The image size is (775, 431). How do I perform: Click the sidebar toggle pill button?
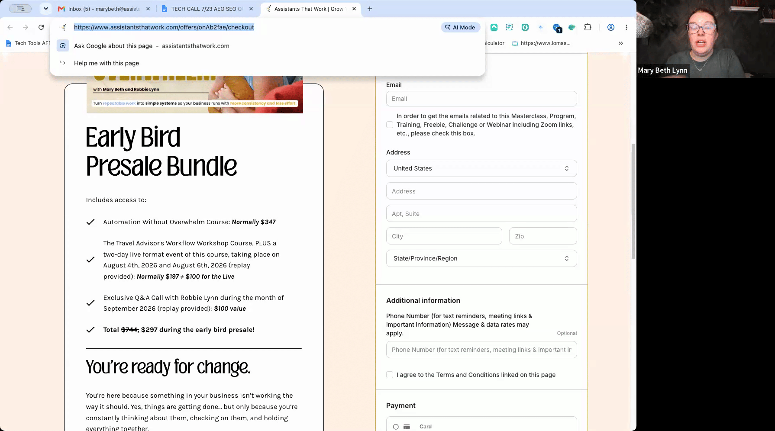click(x=20, y=9)
